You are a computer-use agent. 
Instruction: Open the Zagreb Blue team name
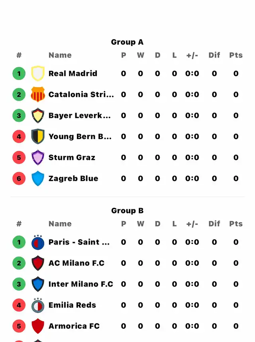point(73,179)
